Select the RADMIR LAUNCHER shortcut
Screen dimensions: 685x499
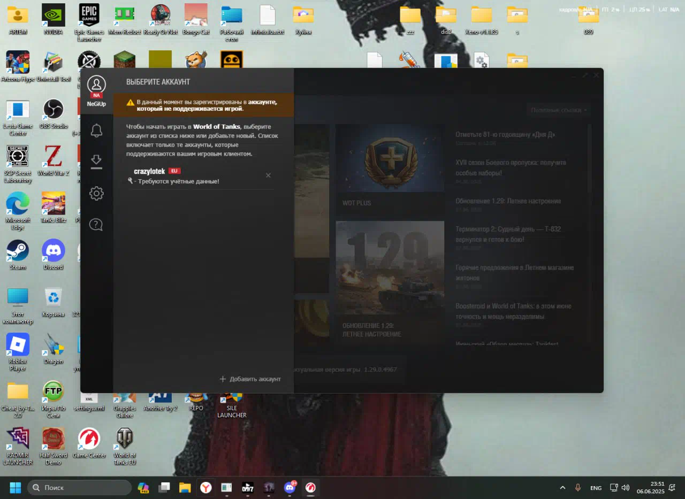[18, 447]
